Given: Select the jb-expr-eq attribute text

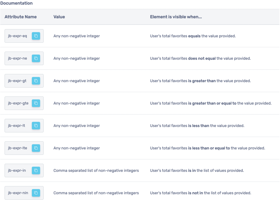Looking at the screenshot, I should 18,36.
